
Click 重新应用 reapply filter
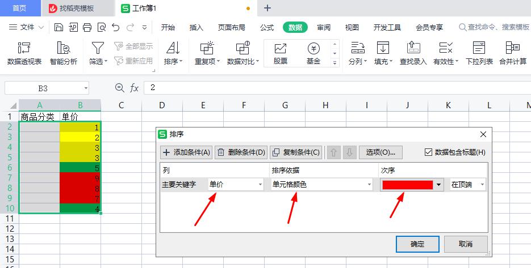coord(134,61)
